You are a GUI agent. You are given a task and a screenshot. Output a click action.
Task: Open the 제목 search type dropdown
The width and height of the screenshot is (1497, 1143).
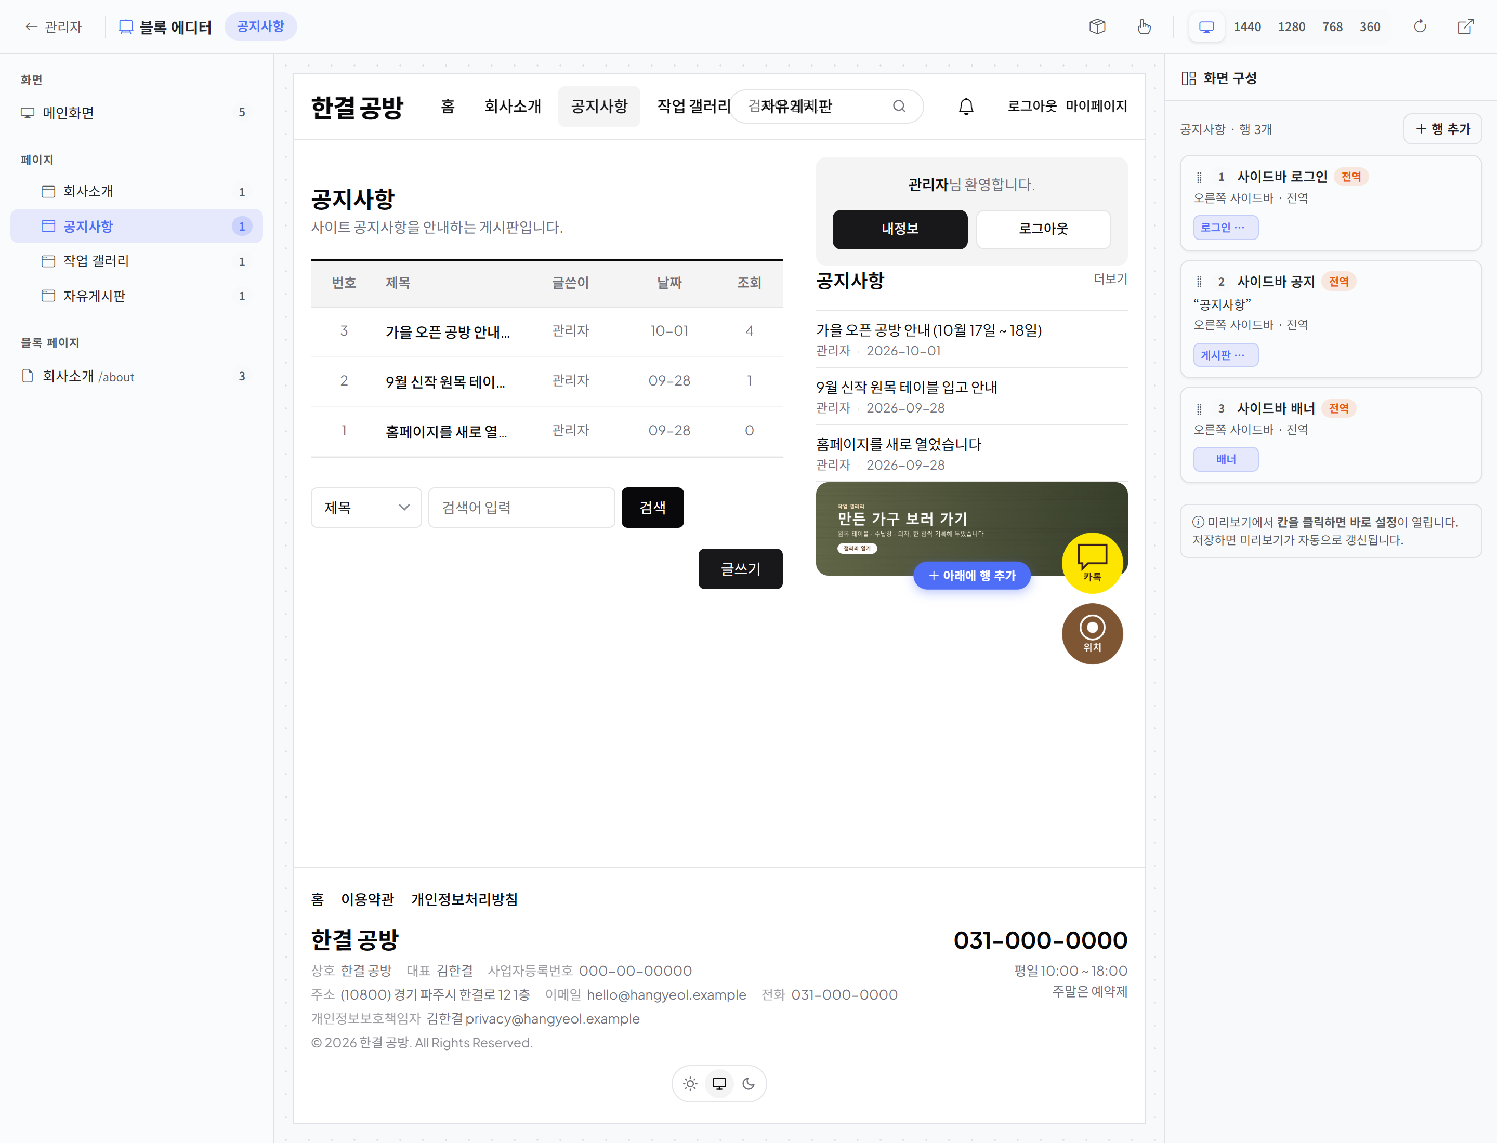point(366,508)
